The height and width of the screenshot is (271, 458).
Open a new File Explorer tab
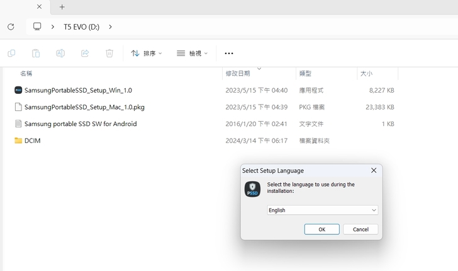[62, 7]
